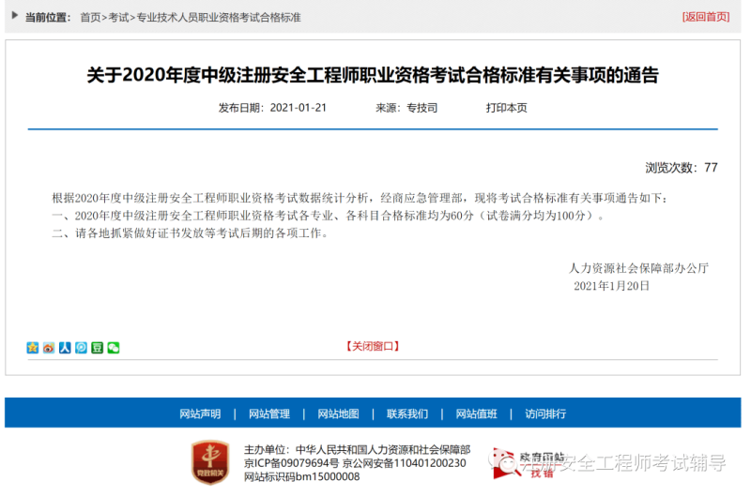The image size is (751, 496).
Task: Share to Qzone with the star icon
Action: tap(33, 348)
